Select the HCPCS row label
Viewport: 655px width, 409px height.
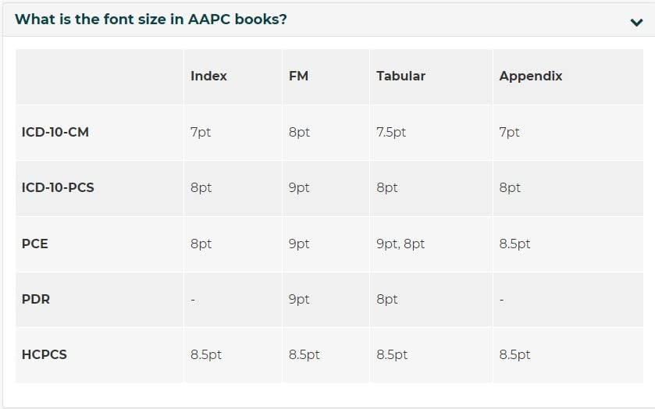tap(44, 354)
